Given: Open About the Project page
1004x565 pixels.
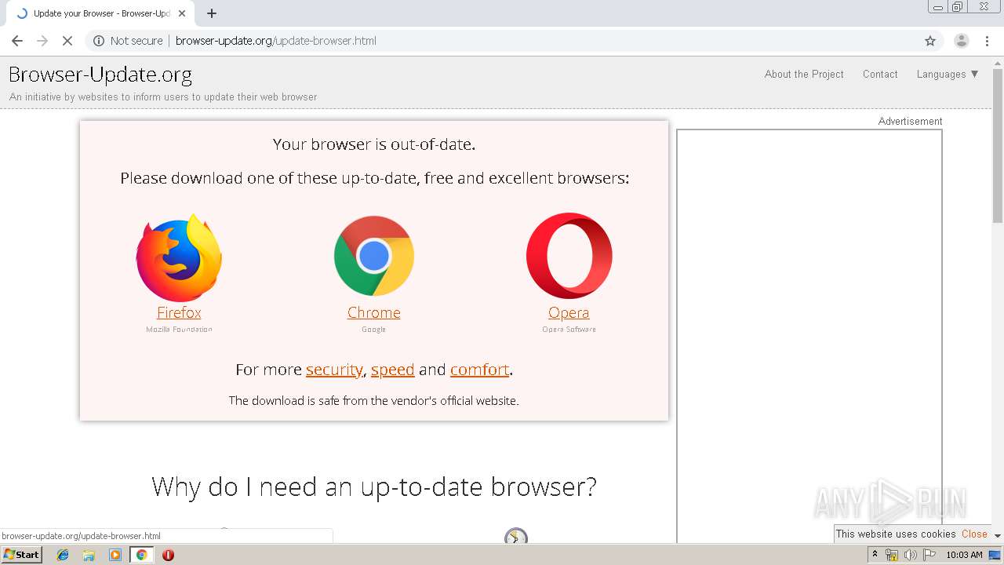Looking at the screenshot, I should tap(804, 74).
